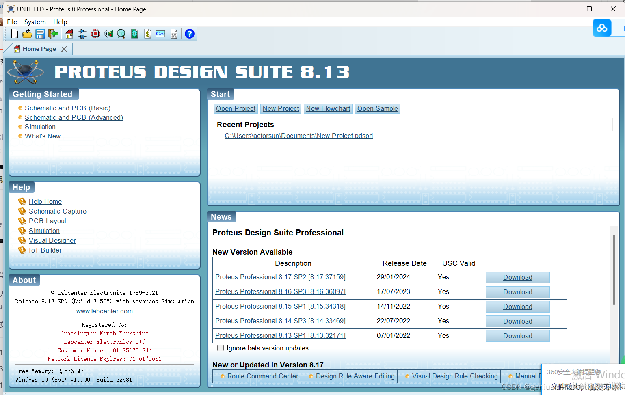Launch the 3D Visualizer
This screenshot has height=395, width=625.
108,34
